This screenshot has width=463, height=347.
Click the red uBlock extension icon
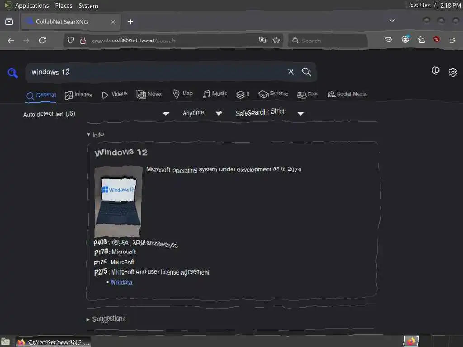(436, 40)
